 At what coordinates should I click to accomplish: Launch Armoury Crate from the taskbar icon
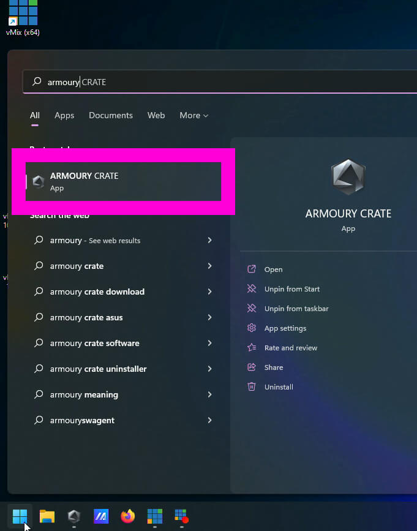pos(74,516)
